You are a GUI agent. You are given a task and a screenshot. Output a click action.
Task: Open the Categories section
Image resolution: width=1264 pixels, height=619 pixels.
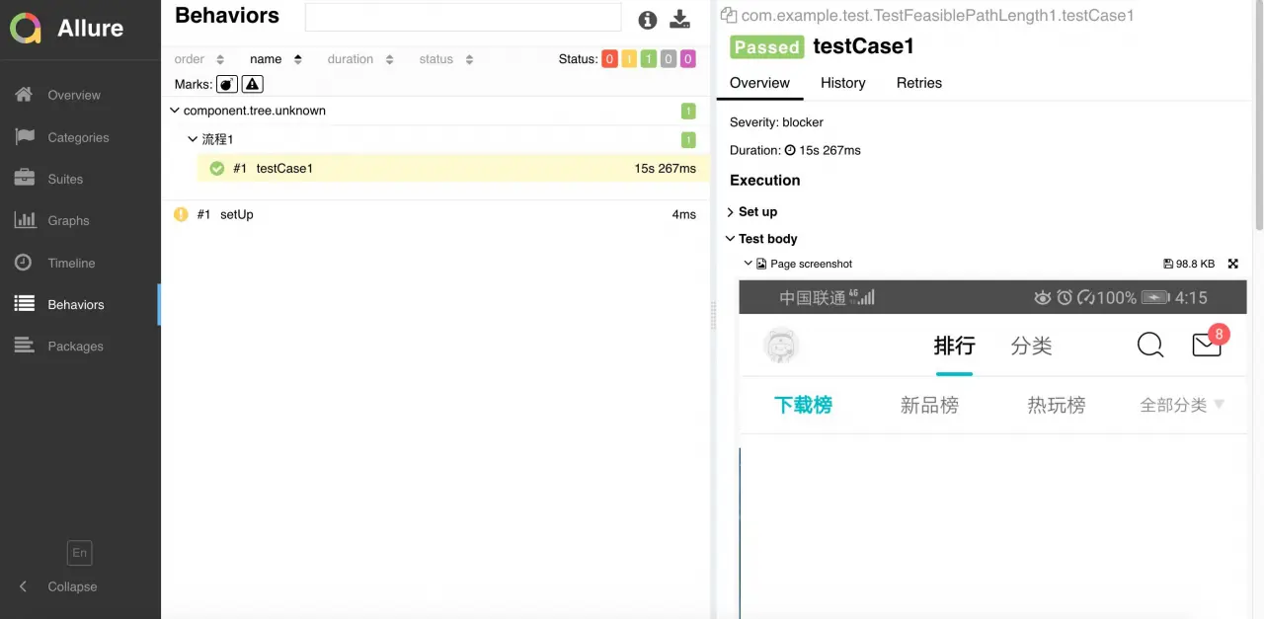[80, 137]
